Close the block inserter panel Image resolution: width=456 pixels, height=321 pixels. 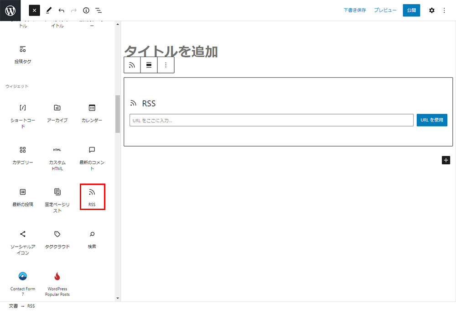(x=35, y=10)
